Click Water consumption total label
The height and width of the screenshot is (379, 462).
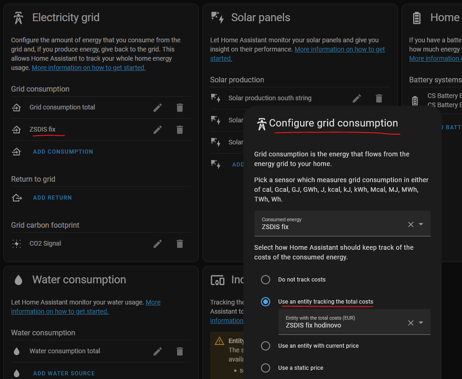coord(65,351)
